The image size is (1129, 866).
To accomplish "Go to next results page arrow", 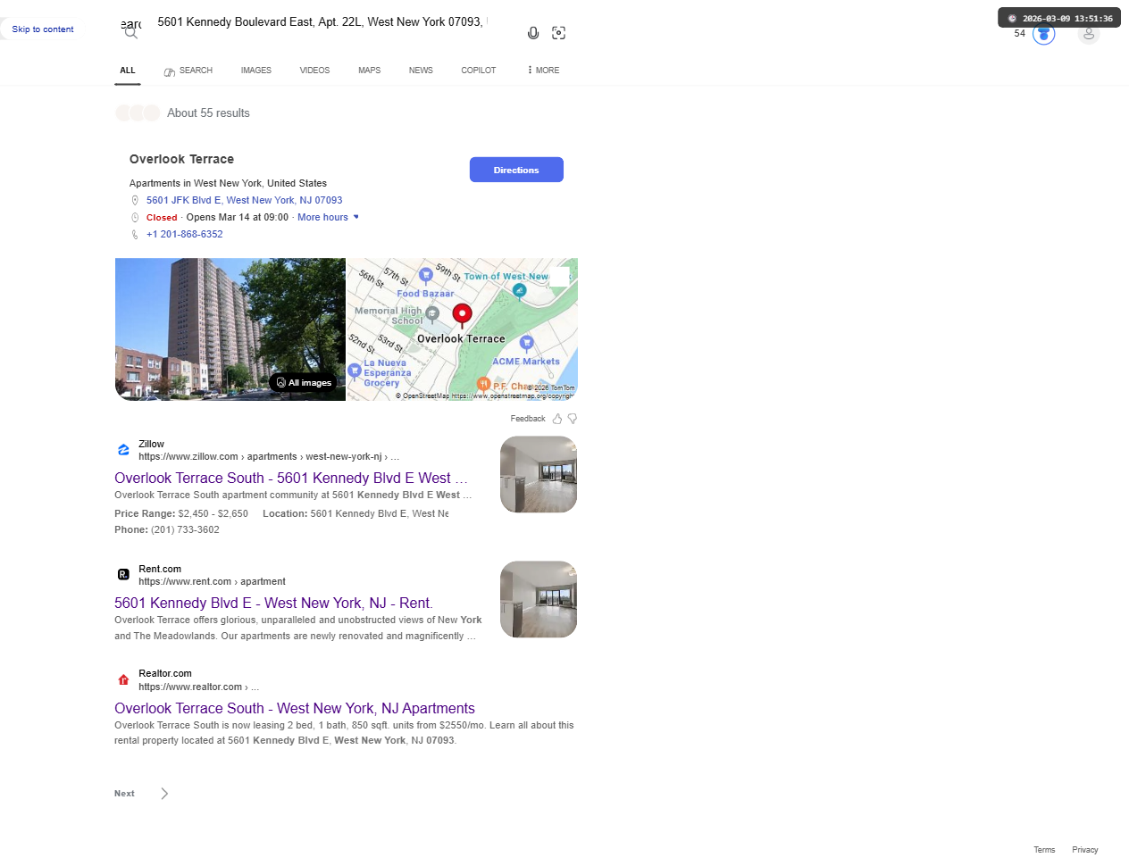I will (164, 794).
